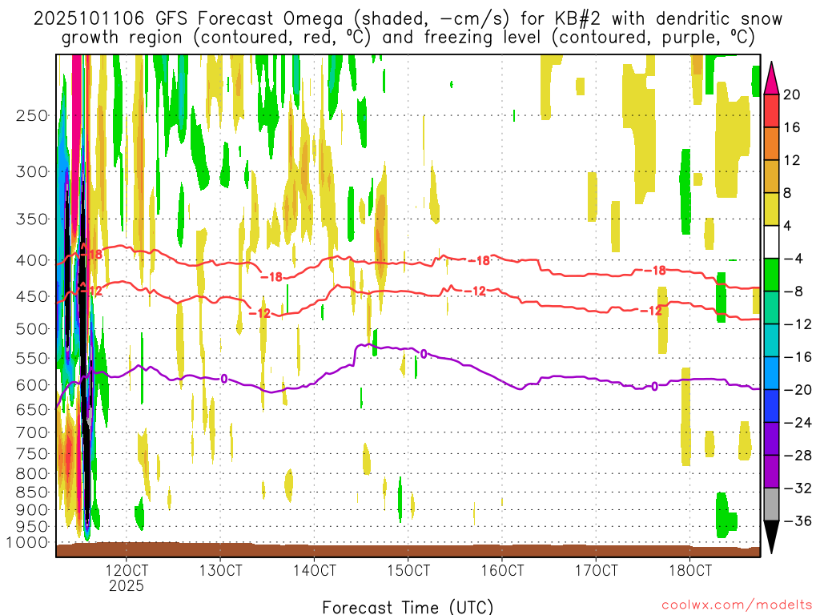
Task: Select the gray -36 to -32 legend swatch
Action: 771,504
